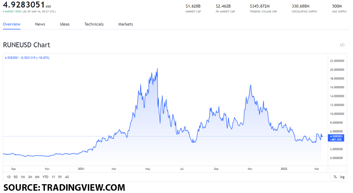Switch chart to 5Y range
The height and width of the screenshot is (193, 353).
tap(60, 177)
